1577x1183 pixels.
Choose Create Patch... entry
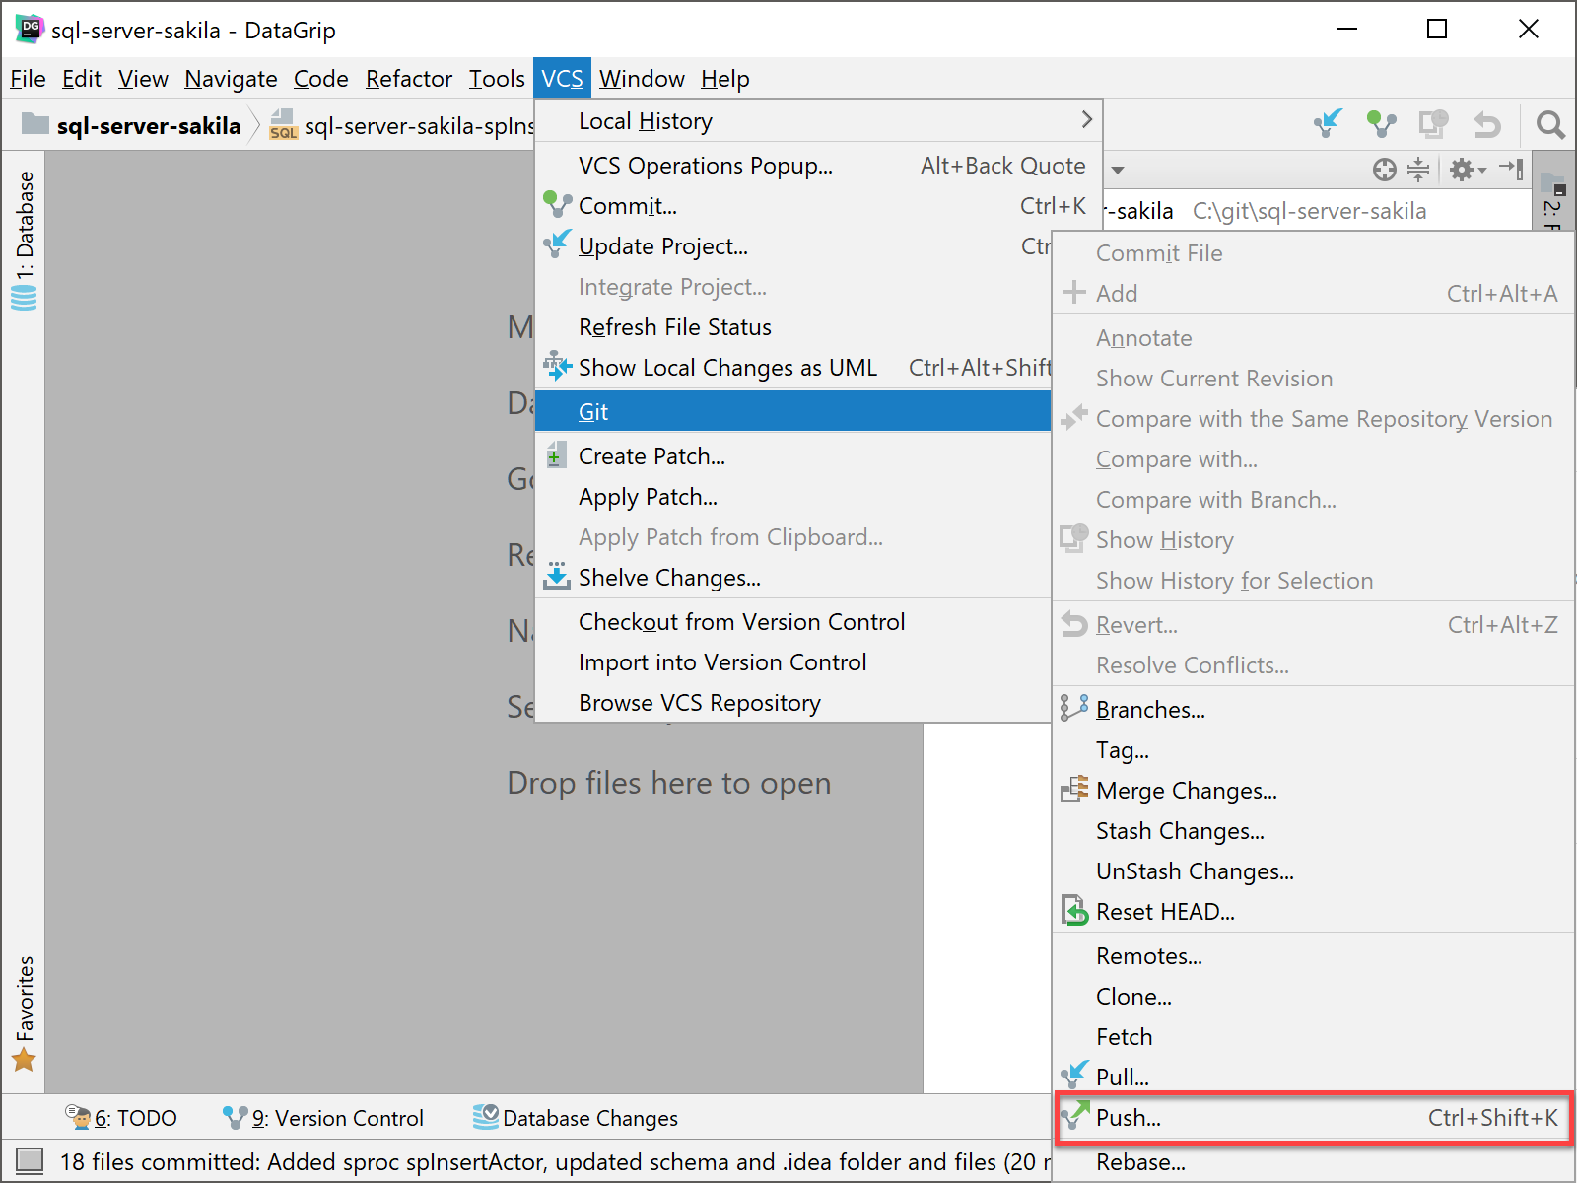[x=793, y=456]
